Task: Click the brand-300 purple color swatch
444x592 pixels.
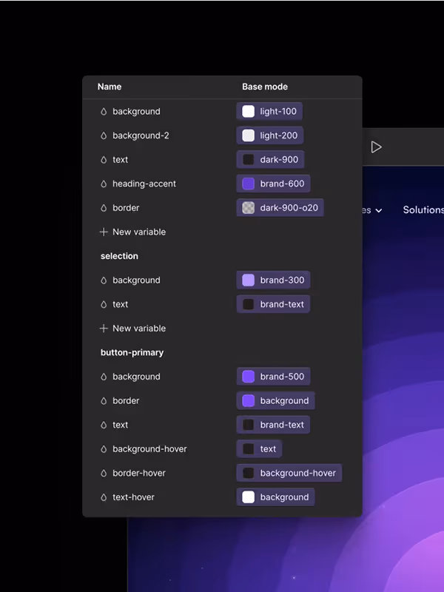Action: point(248,280)
